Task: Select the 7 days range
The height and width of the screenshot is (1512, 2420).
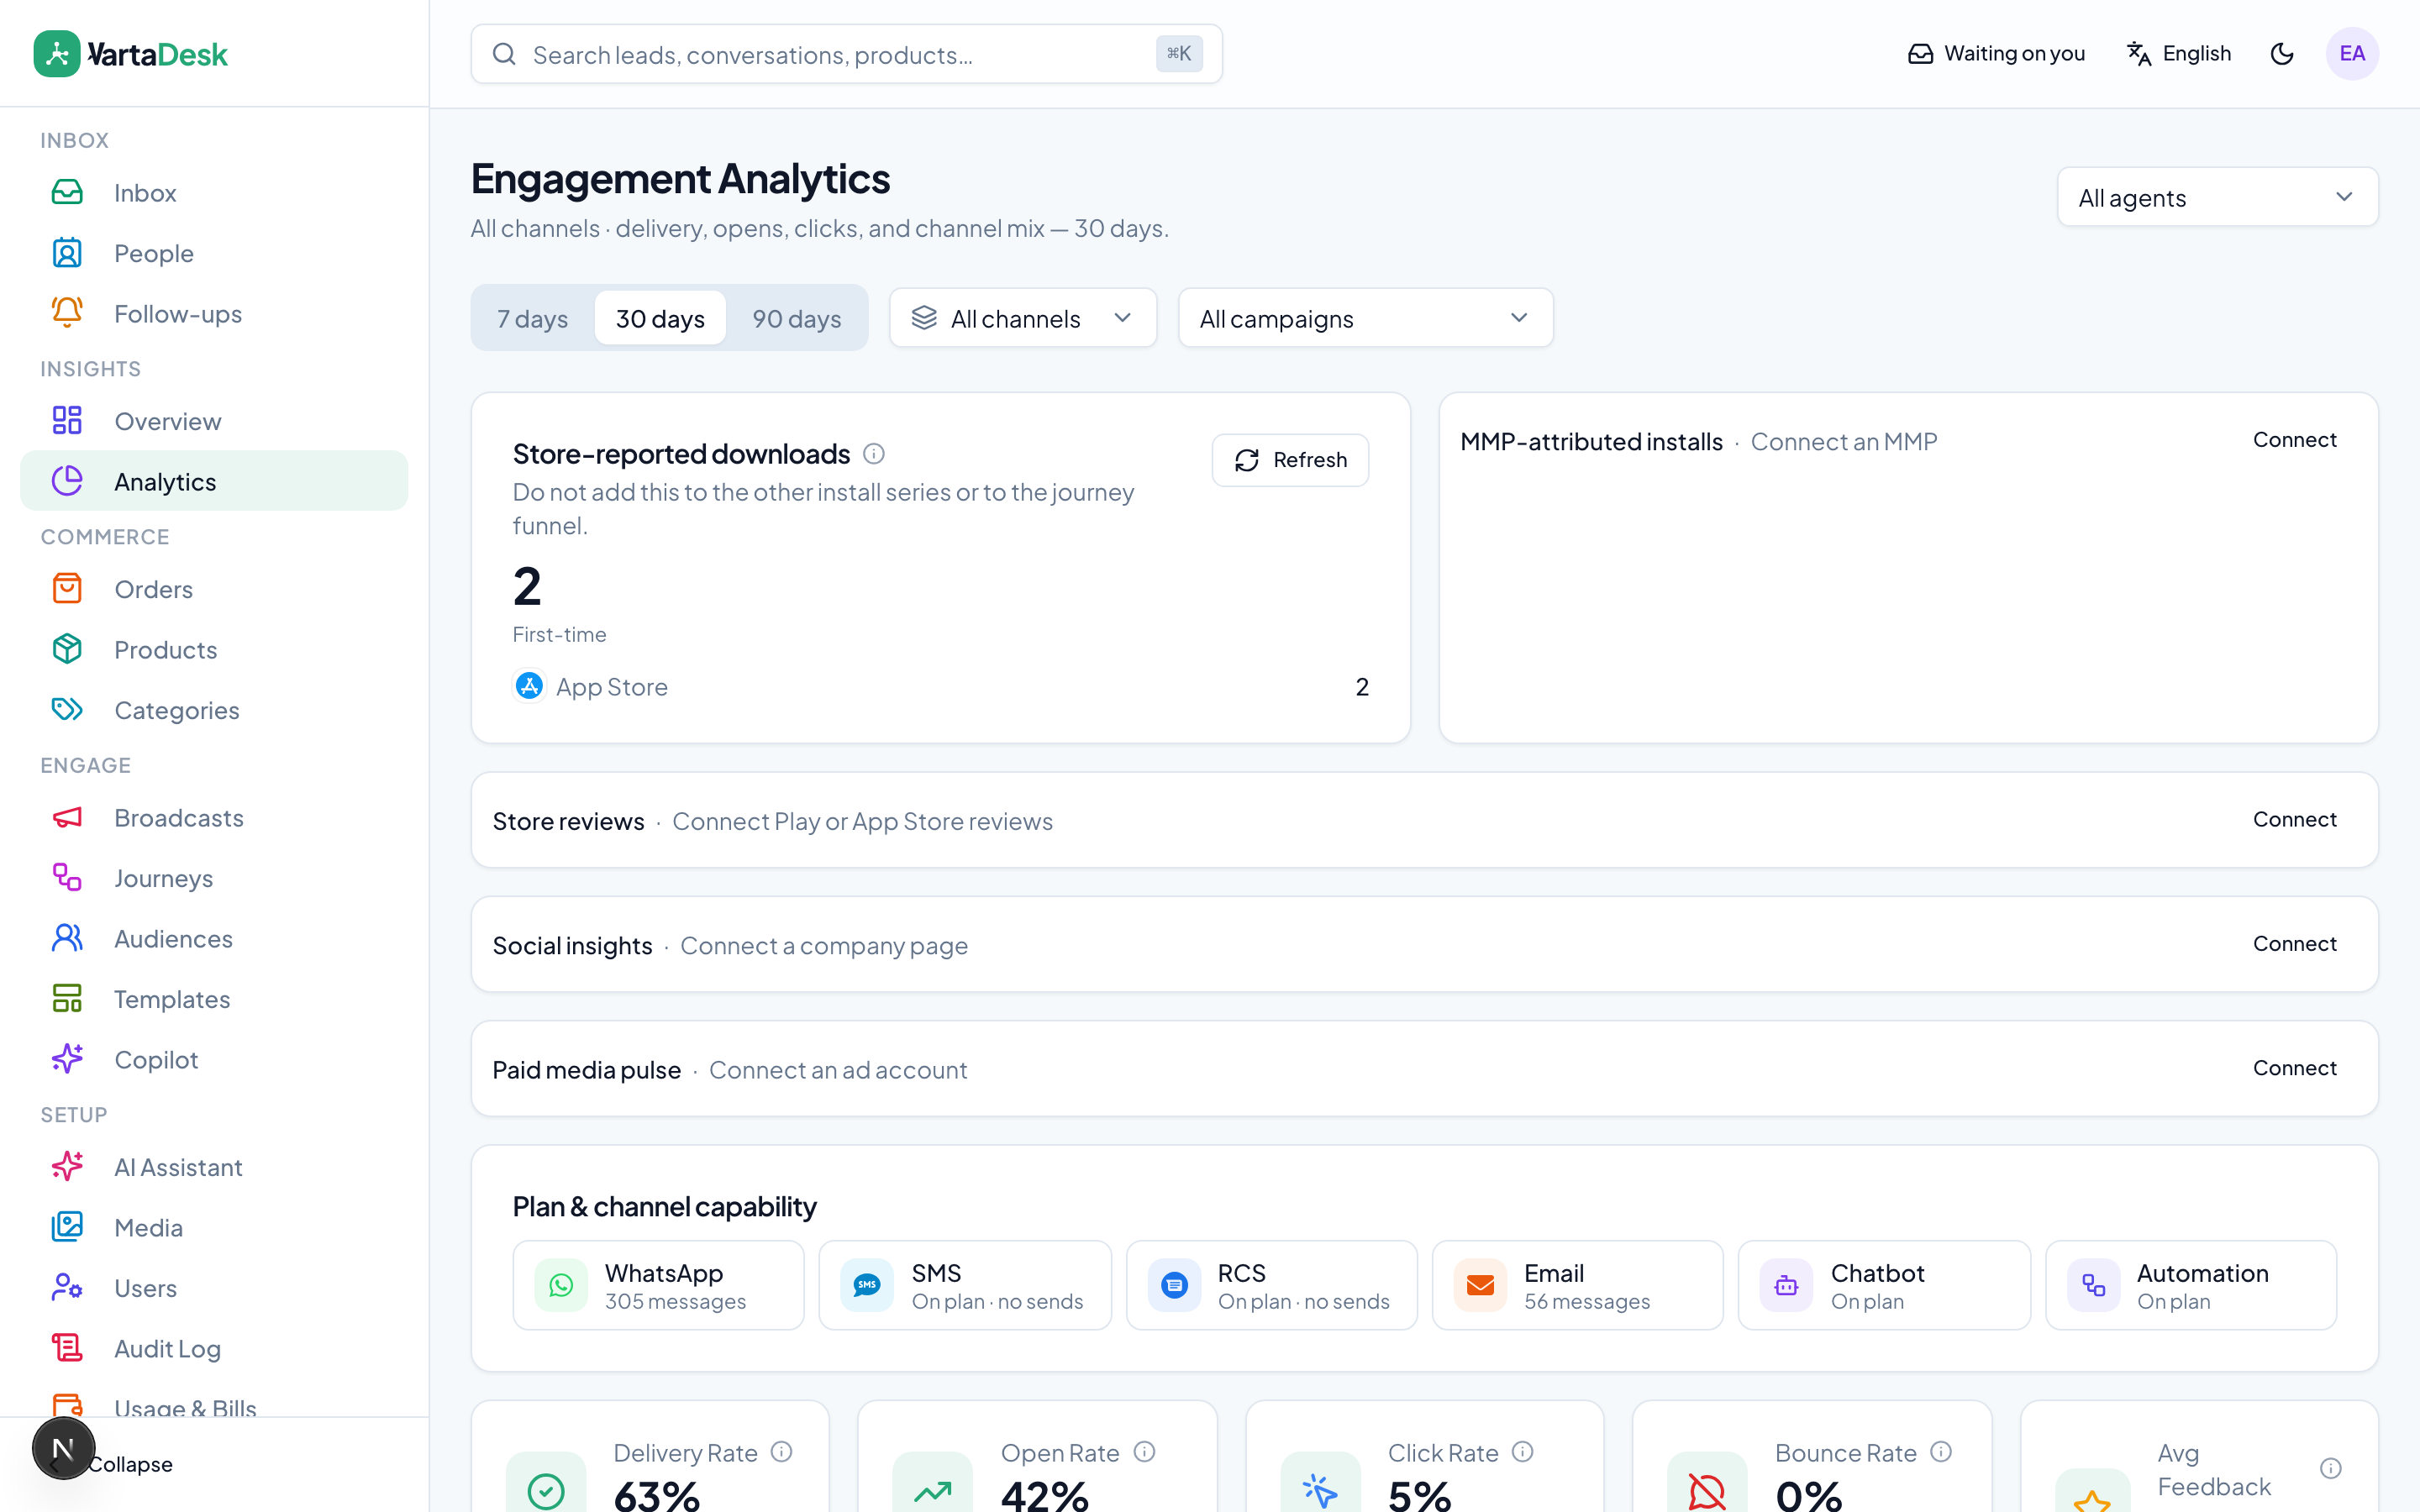Action: (533, 318)
